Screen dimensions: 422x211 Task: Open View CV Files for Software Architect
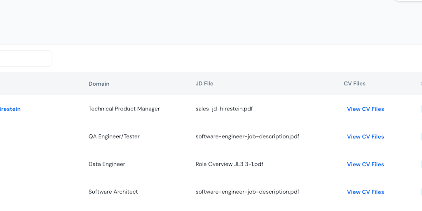coord(365,192)
